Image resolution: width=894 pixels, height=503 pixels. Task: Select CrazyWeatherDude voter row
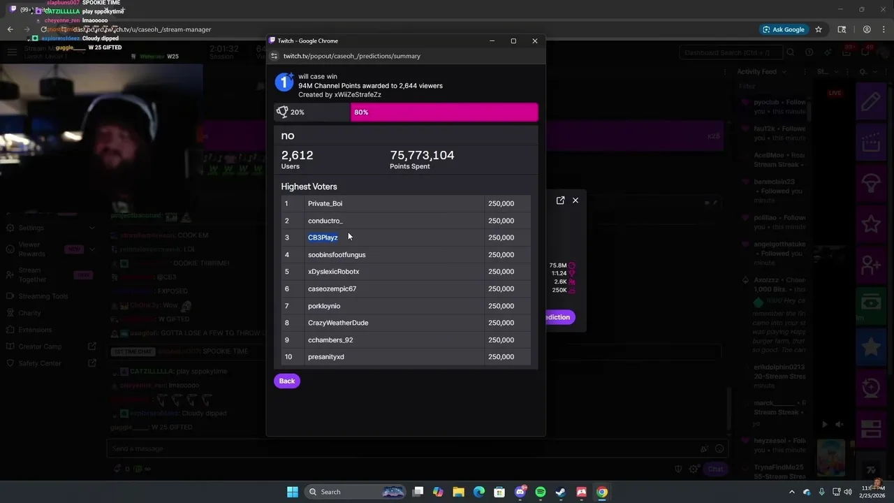click(406, 323)
